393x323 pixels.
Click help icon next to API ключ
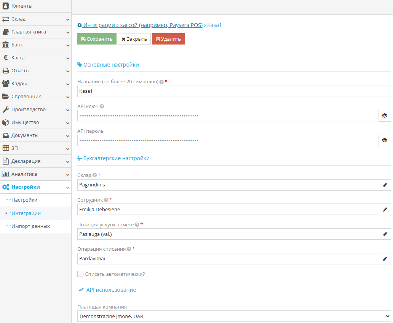(x=102, y=107)
